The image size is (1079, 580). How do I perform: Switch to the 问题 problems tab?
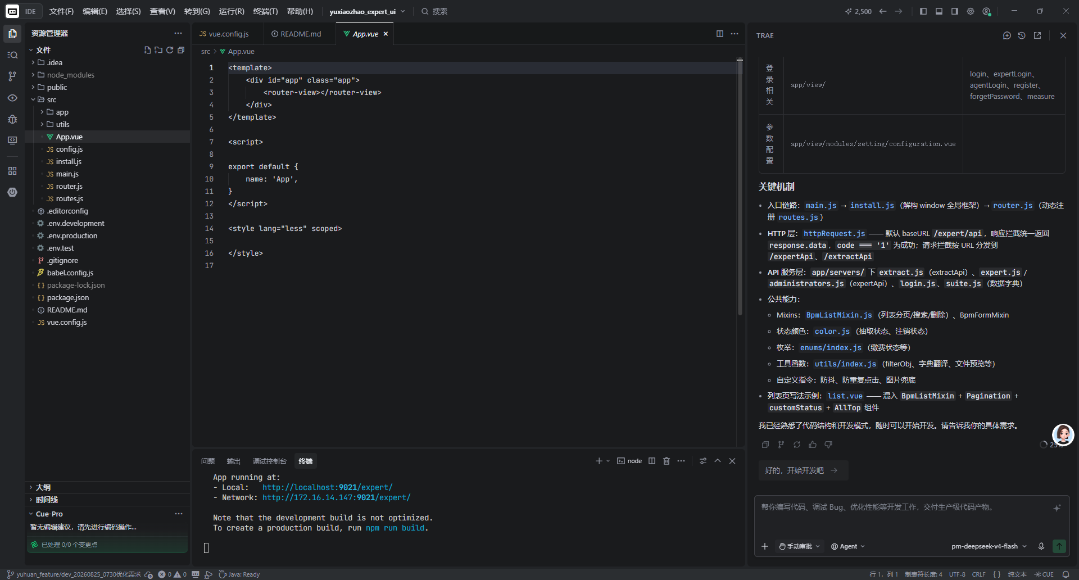tap(208, 461)
